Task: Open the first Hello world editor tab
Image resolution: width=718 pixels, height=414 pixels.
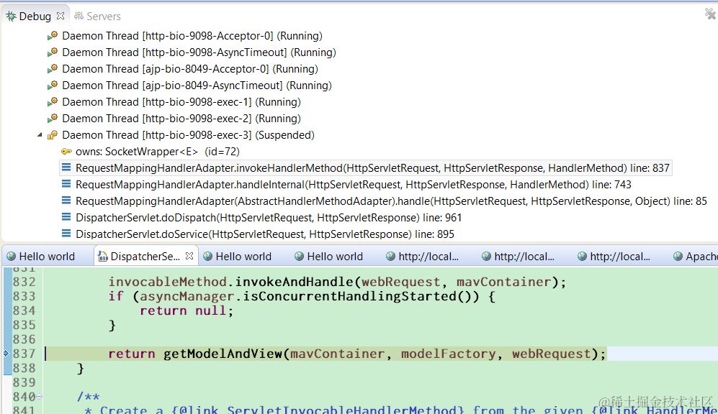Action: click(x=41, y=257)
